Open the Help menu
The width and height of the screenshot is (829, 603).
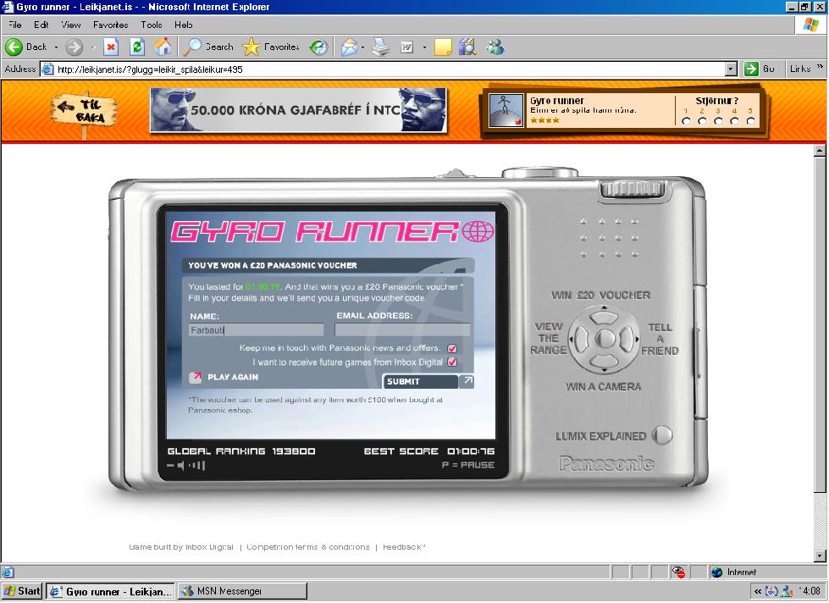[184, 25]
